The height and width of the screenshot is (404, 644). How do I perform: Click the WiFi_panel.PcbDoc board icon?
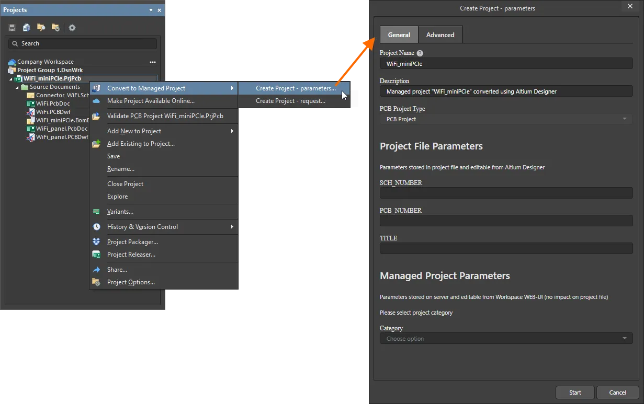31,129
